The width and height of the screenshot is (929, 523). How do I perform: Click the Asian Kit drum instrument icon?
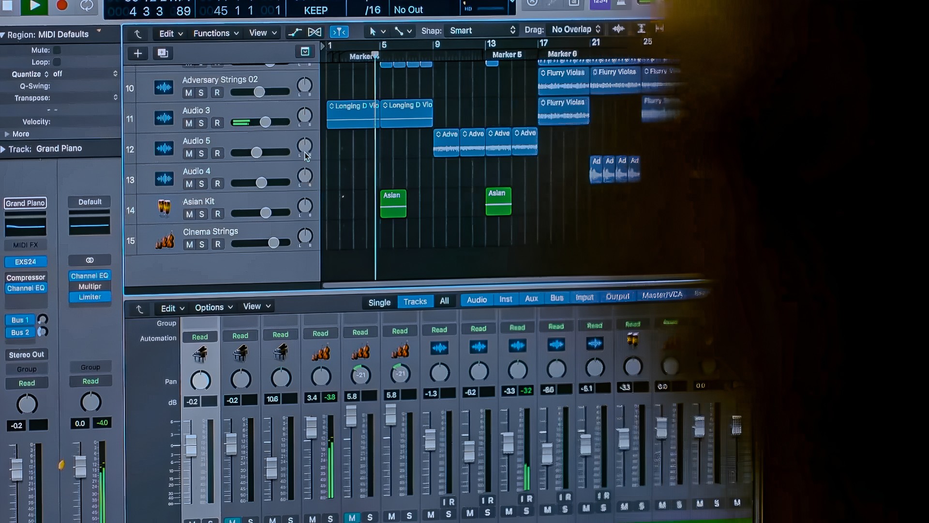[165, 208]
